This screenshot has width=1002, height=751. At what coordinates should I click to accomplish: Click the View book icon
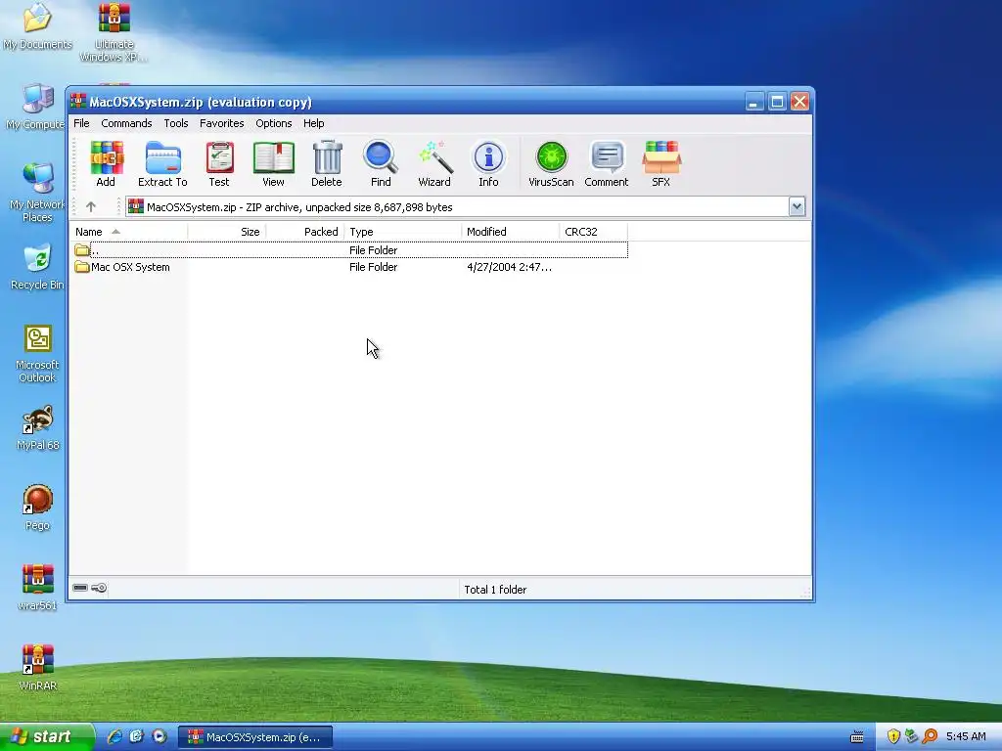pos(274,164)
